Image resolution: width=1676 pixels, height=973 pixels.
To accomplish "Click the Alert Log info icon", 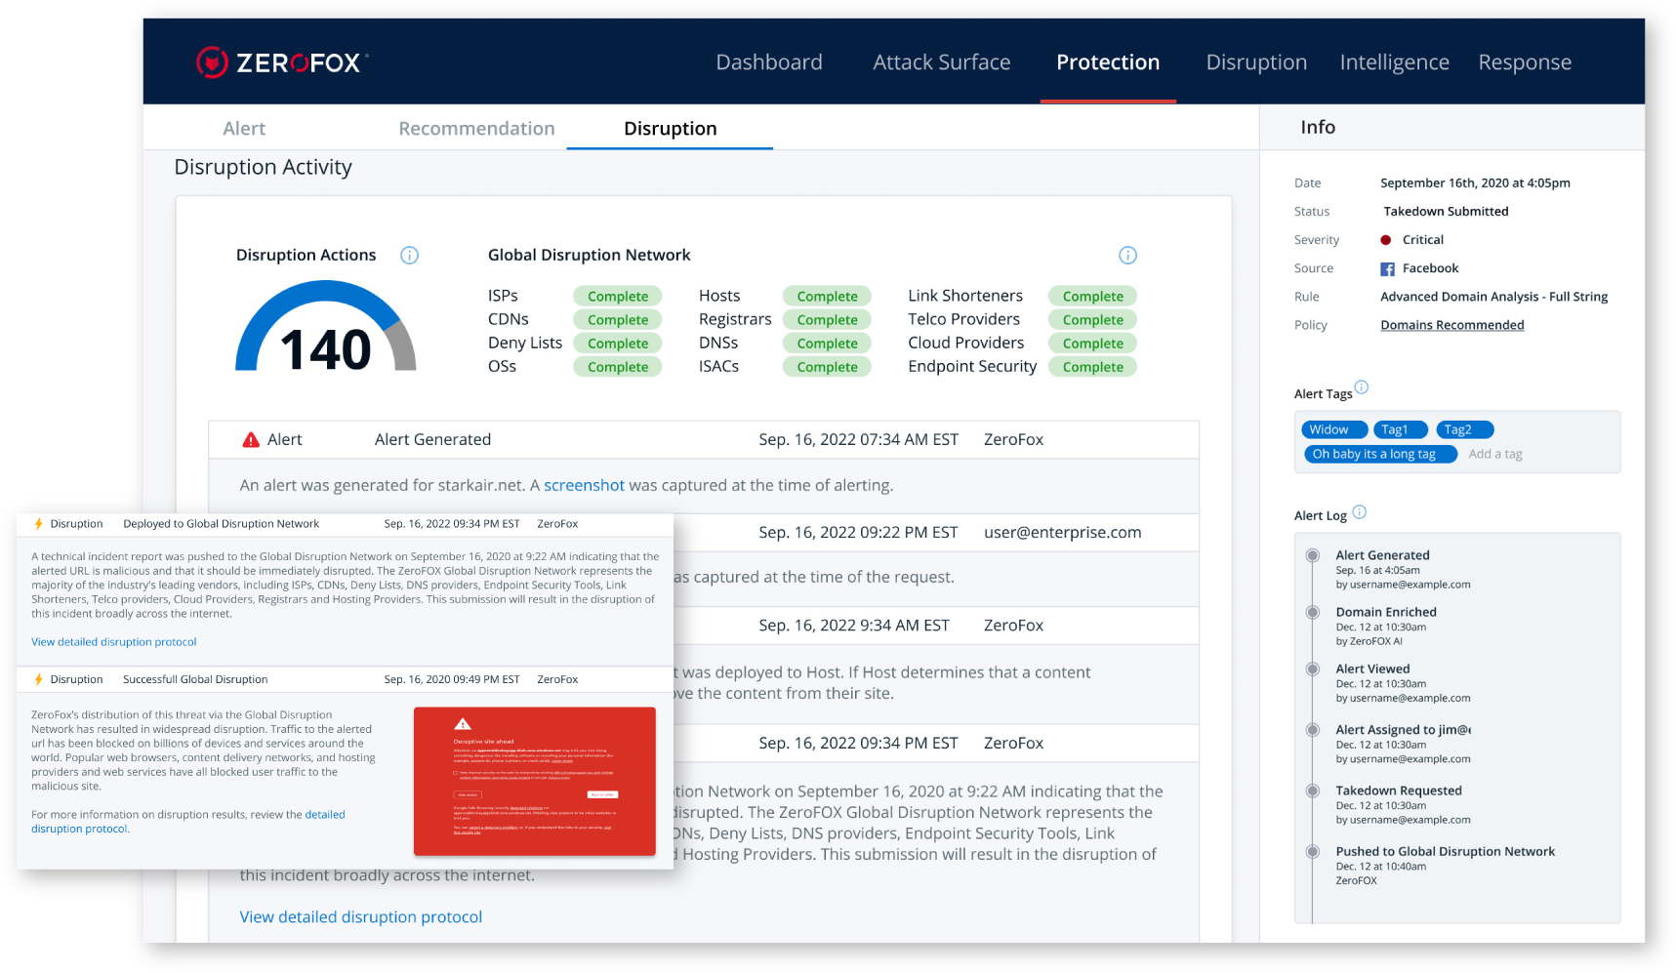I will click(1360, 512).
